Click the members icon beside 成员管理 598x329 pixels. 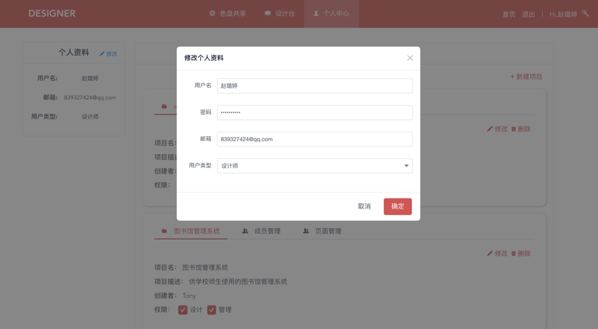tap(245, 231)
